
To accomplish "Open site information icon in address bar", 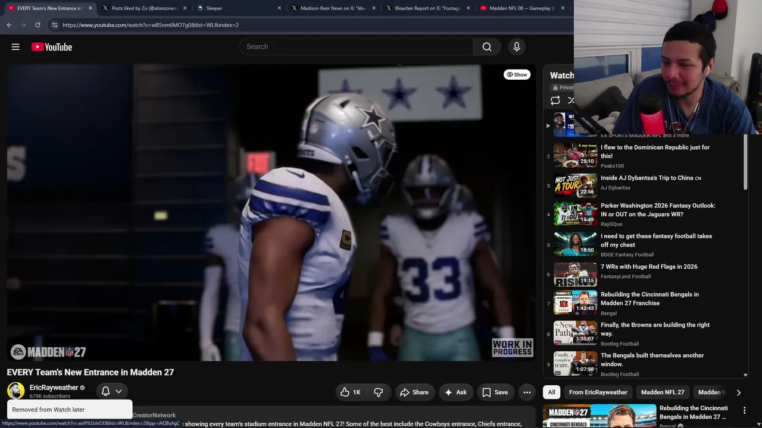I will tap(54, 25).
